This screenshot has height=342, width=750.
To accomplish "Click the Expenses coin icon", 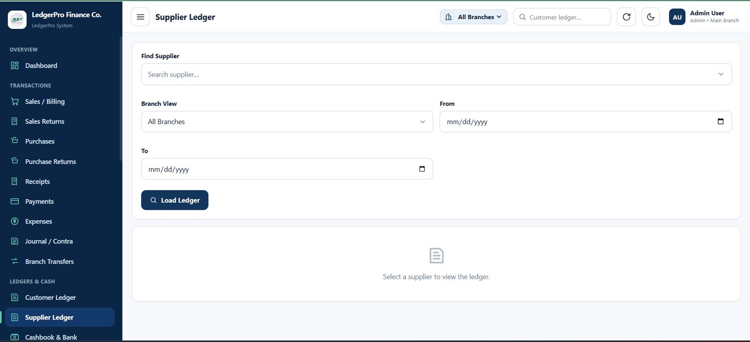I will (x=15, y=221).
